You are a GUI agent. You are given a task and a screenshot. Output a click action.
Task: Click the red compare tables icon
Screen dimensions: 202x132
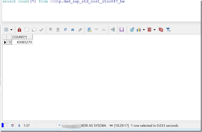pos(161,30)
